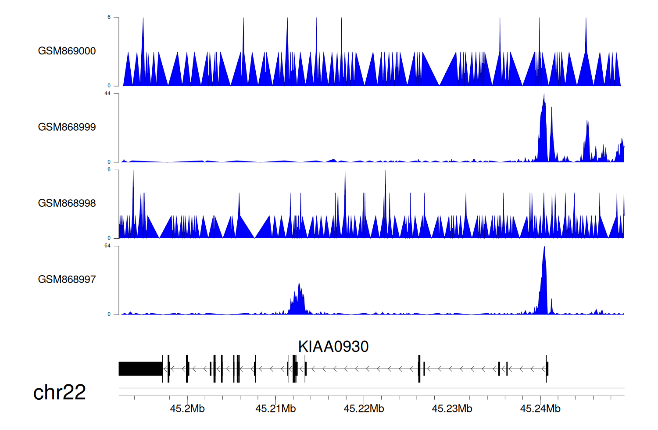
Task: Select the 45.24Mb axis label
Action: (540, 409)
